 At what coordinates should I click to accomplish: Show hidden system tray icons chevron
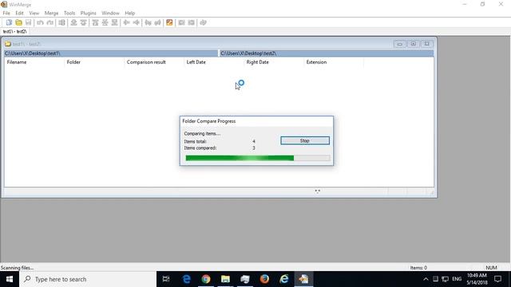pyautogui.click(x=426, y=279)
